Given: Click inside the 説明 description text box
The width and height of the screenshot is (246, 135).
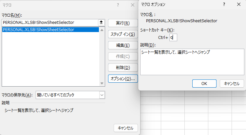Looking at the screenshot, I should pos(192,62).
